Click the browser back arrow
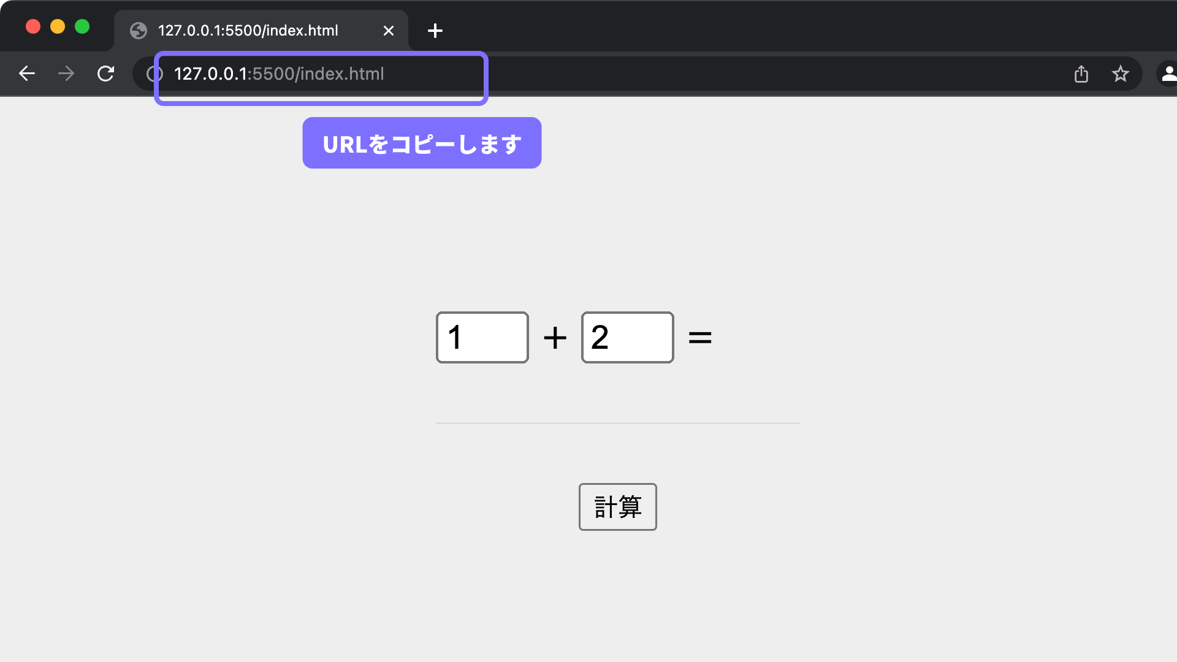 point(27,74)
